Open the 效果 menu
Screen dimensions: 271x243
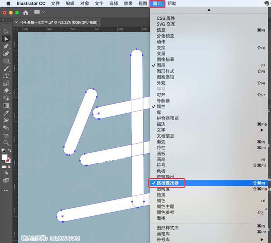pos(128,3)
